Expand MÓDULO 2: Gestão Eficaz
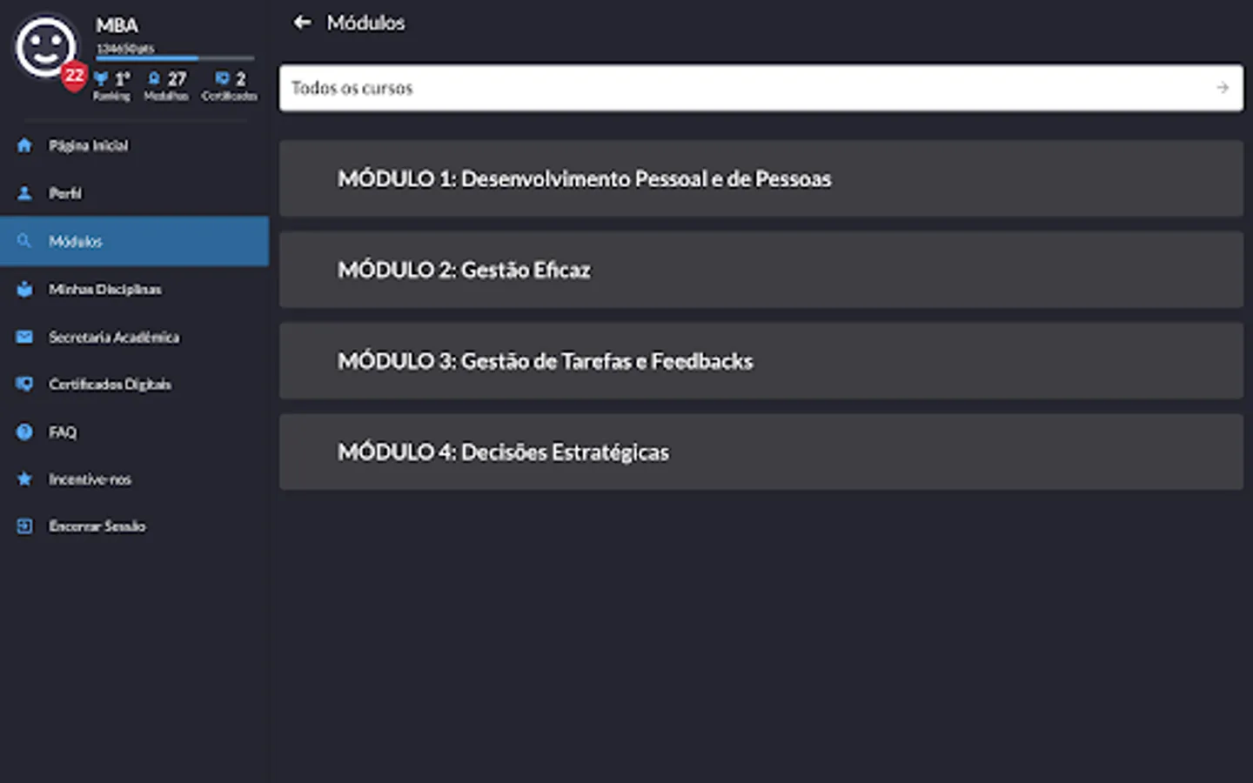 [x=761, y=270]
